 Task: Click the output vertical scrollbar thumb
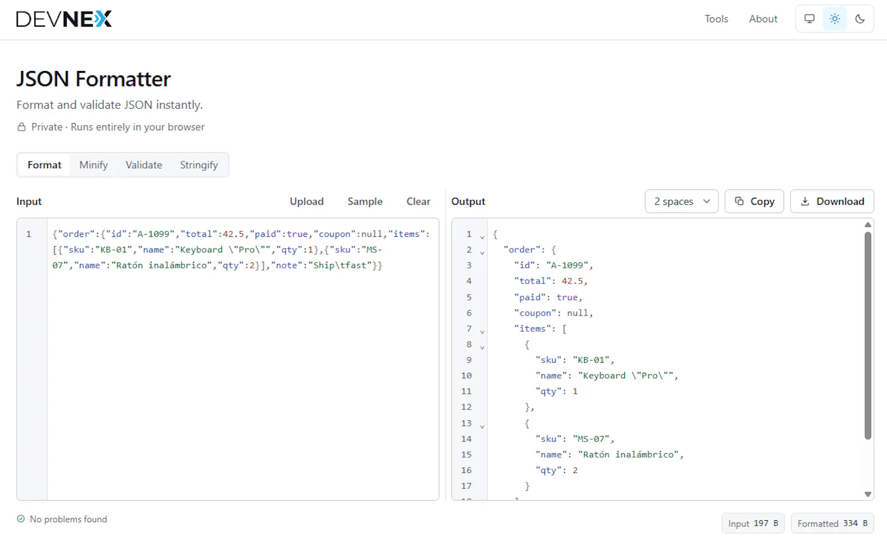pyautogui.click(x=868, y=336)
